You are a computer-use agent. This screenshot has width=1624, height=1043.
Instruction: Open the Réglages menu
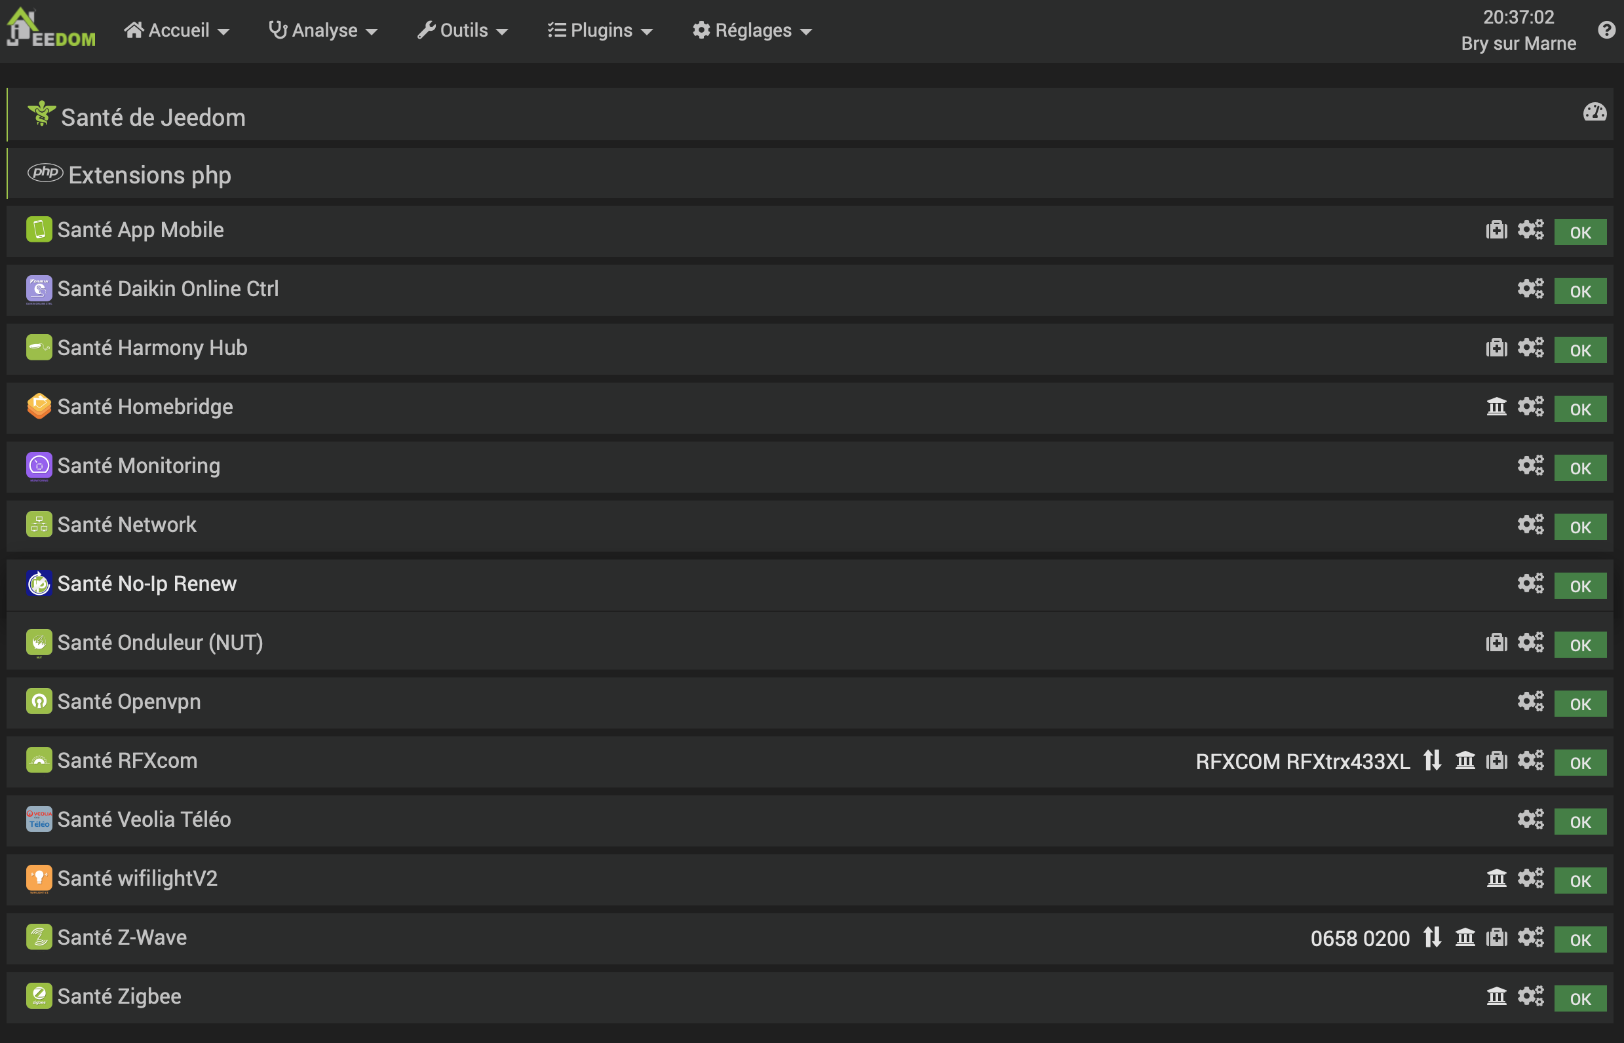[752, 31]
